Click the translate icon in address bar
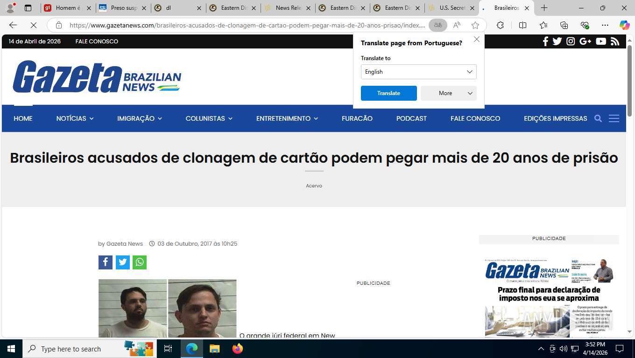 pos(438,25)
